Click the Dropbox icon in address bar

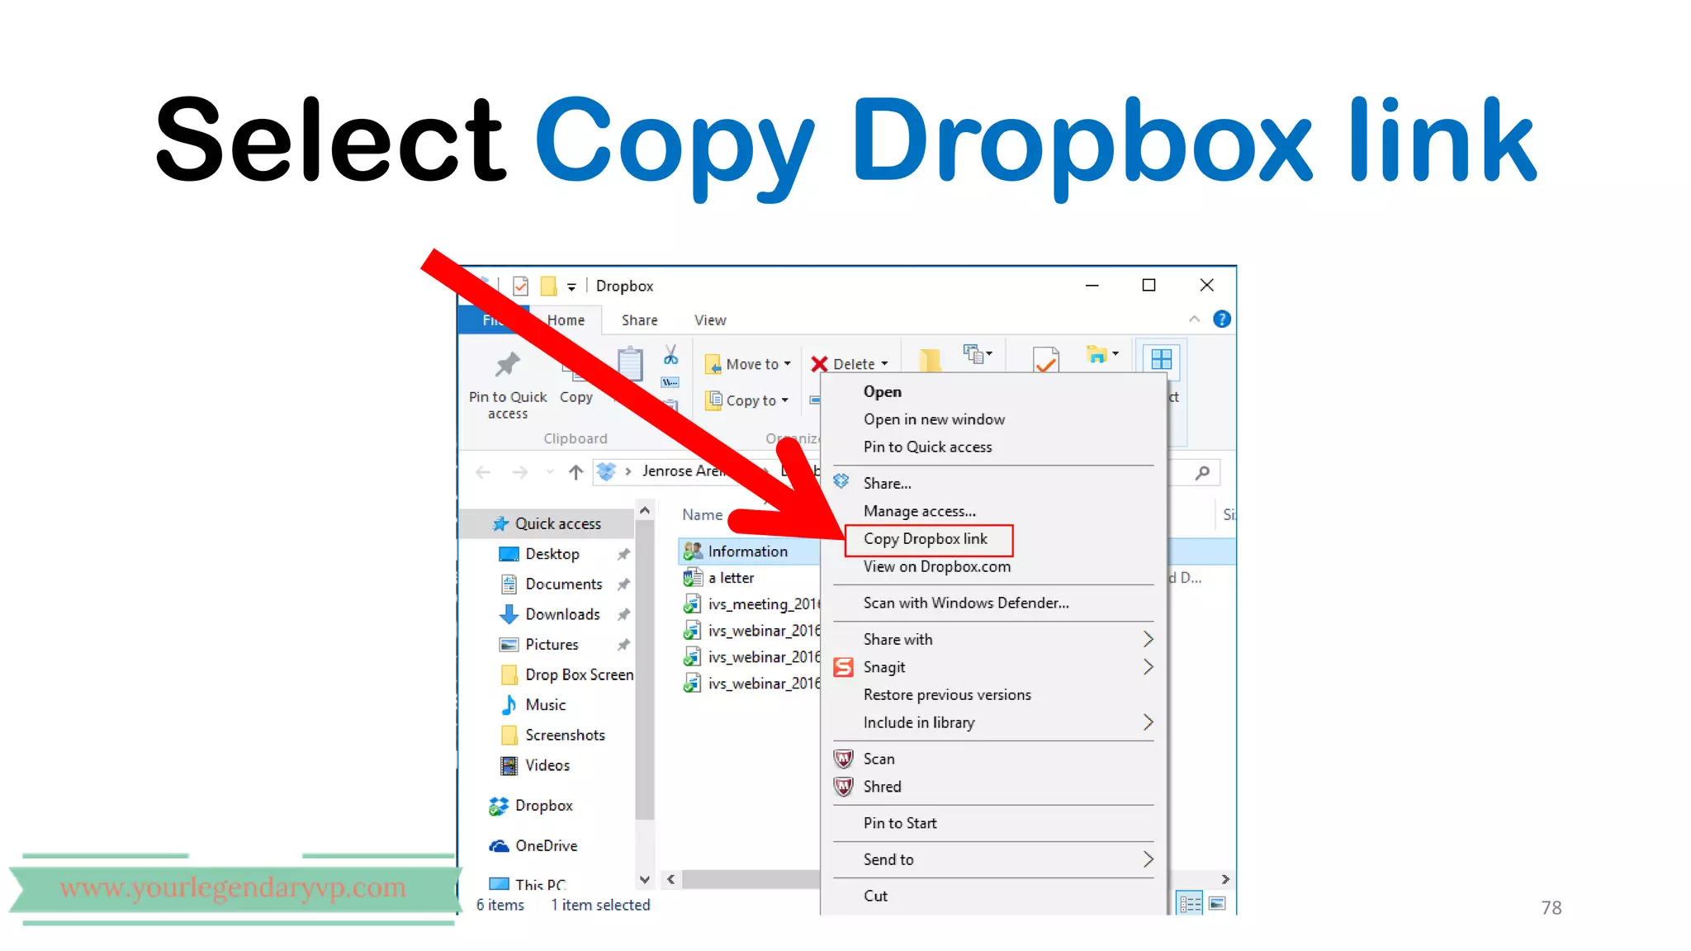point(607,471)
